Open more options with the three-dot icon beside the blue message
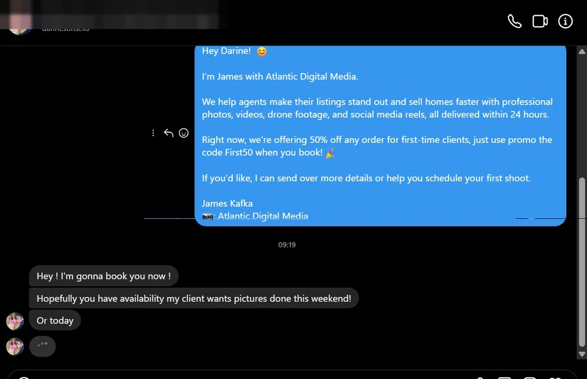This screenshot has width=587, height=379. coord(153,133)
